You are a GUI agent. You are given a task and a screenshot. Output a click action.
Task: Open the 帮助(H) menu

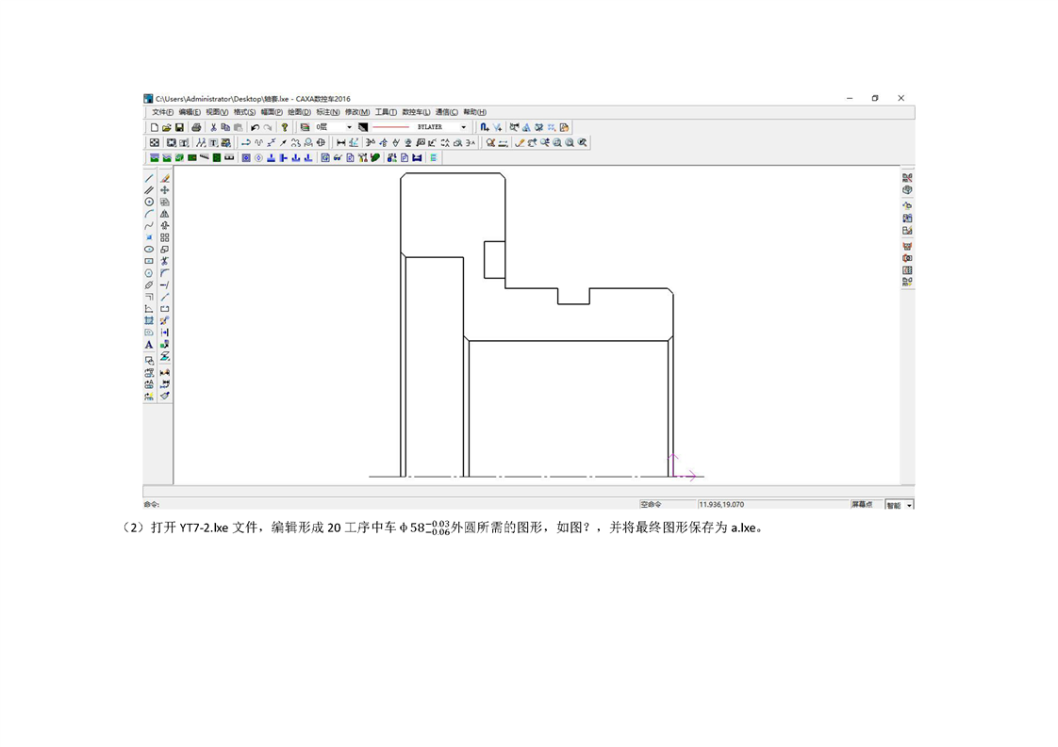(x=474, y=112)
